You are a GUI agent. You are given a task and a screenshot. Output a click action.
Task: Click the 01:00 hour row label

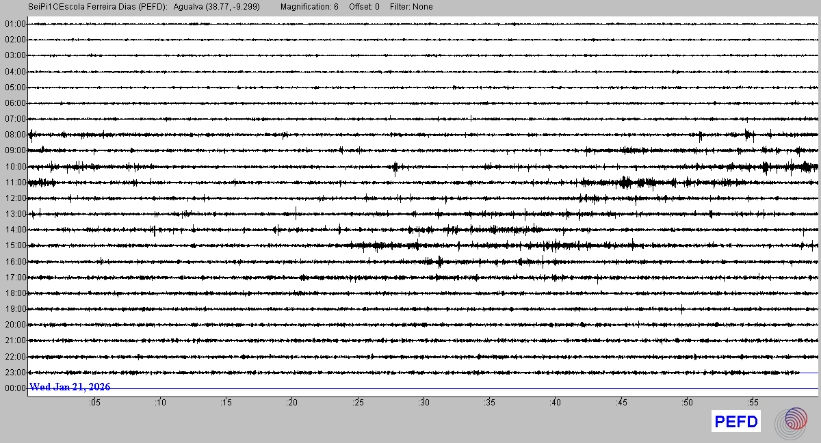click(15, 25)
